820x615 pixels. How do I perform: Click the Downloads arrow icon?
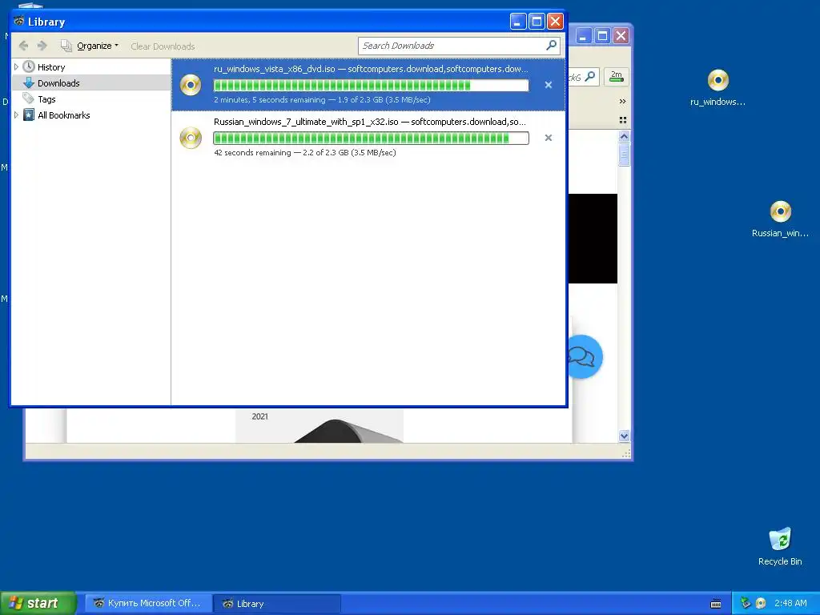pyautogui.click(x=29, y=82)
